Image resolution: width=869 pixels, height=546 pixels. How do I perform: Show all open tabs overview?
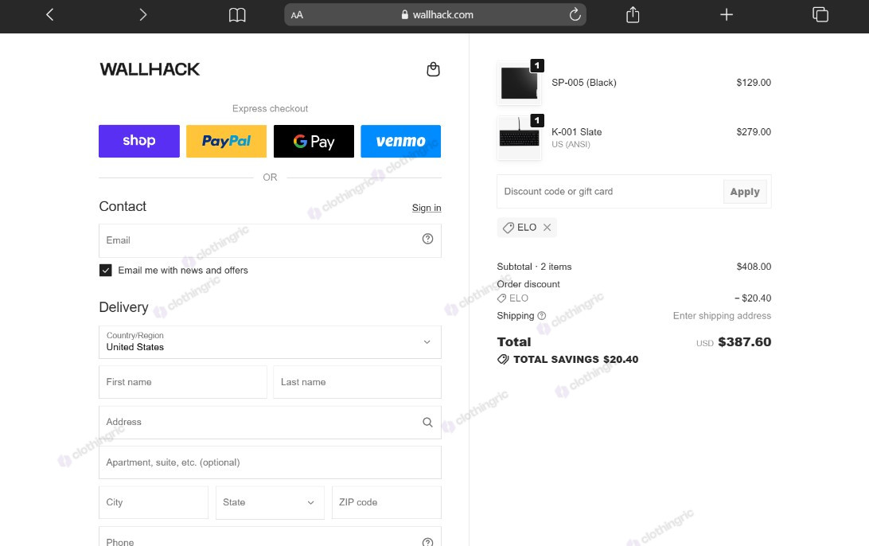coord(820,14)
